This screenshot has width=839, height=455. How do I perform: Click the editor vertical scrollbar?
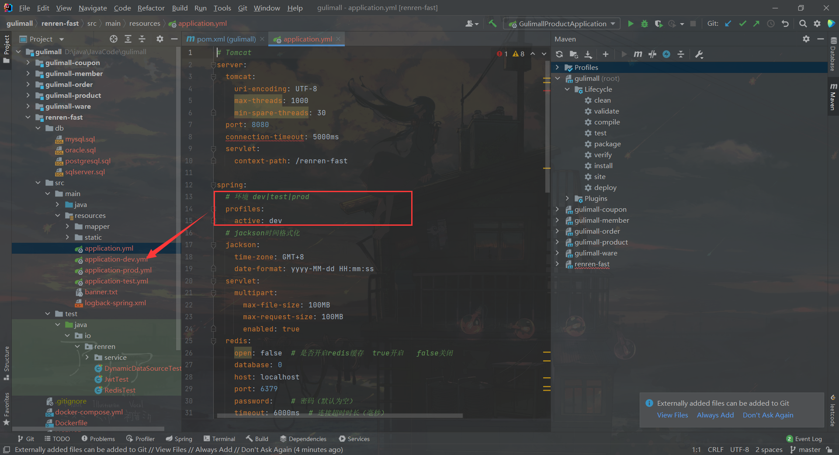pyautogui.click(x=547, y=127)
